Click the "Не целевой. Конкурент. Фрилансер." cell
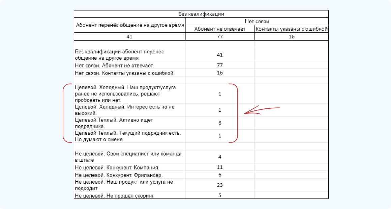 tap(119, 175)
